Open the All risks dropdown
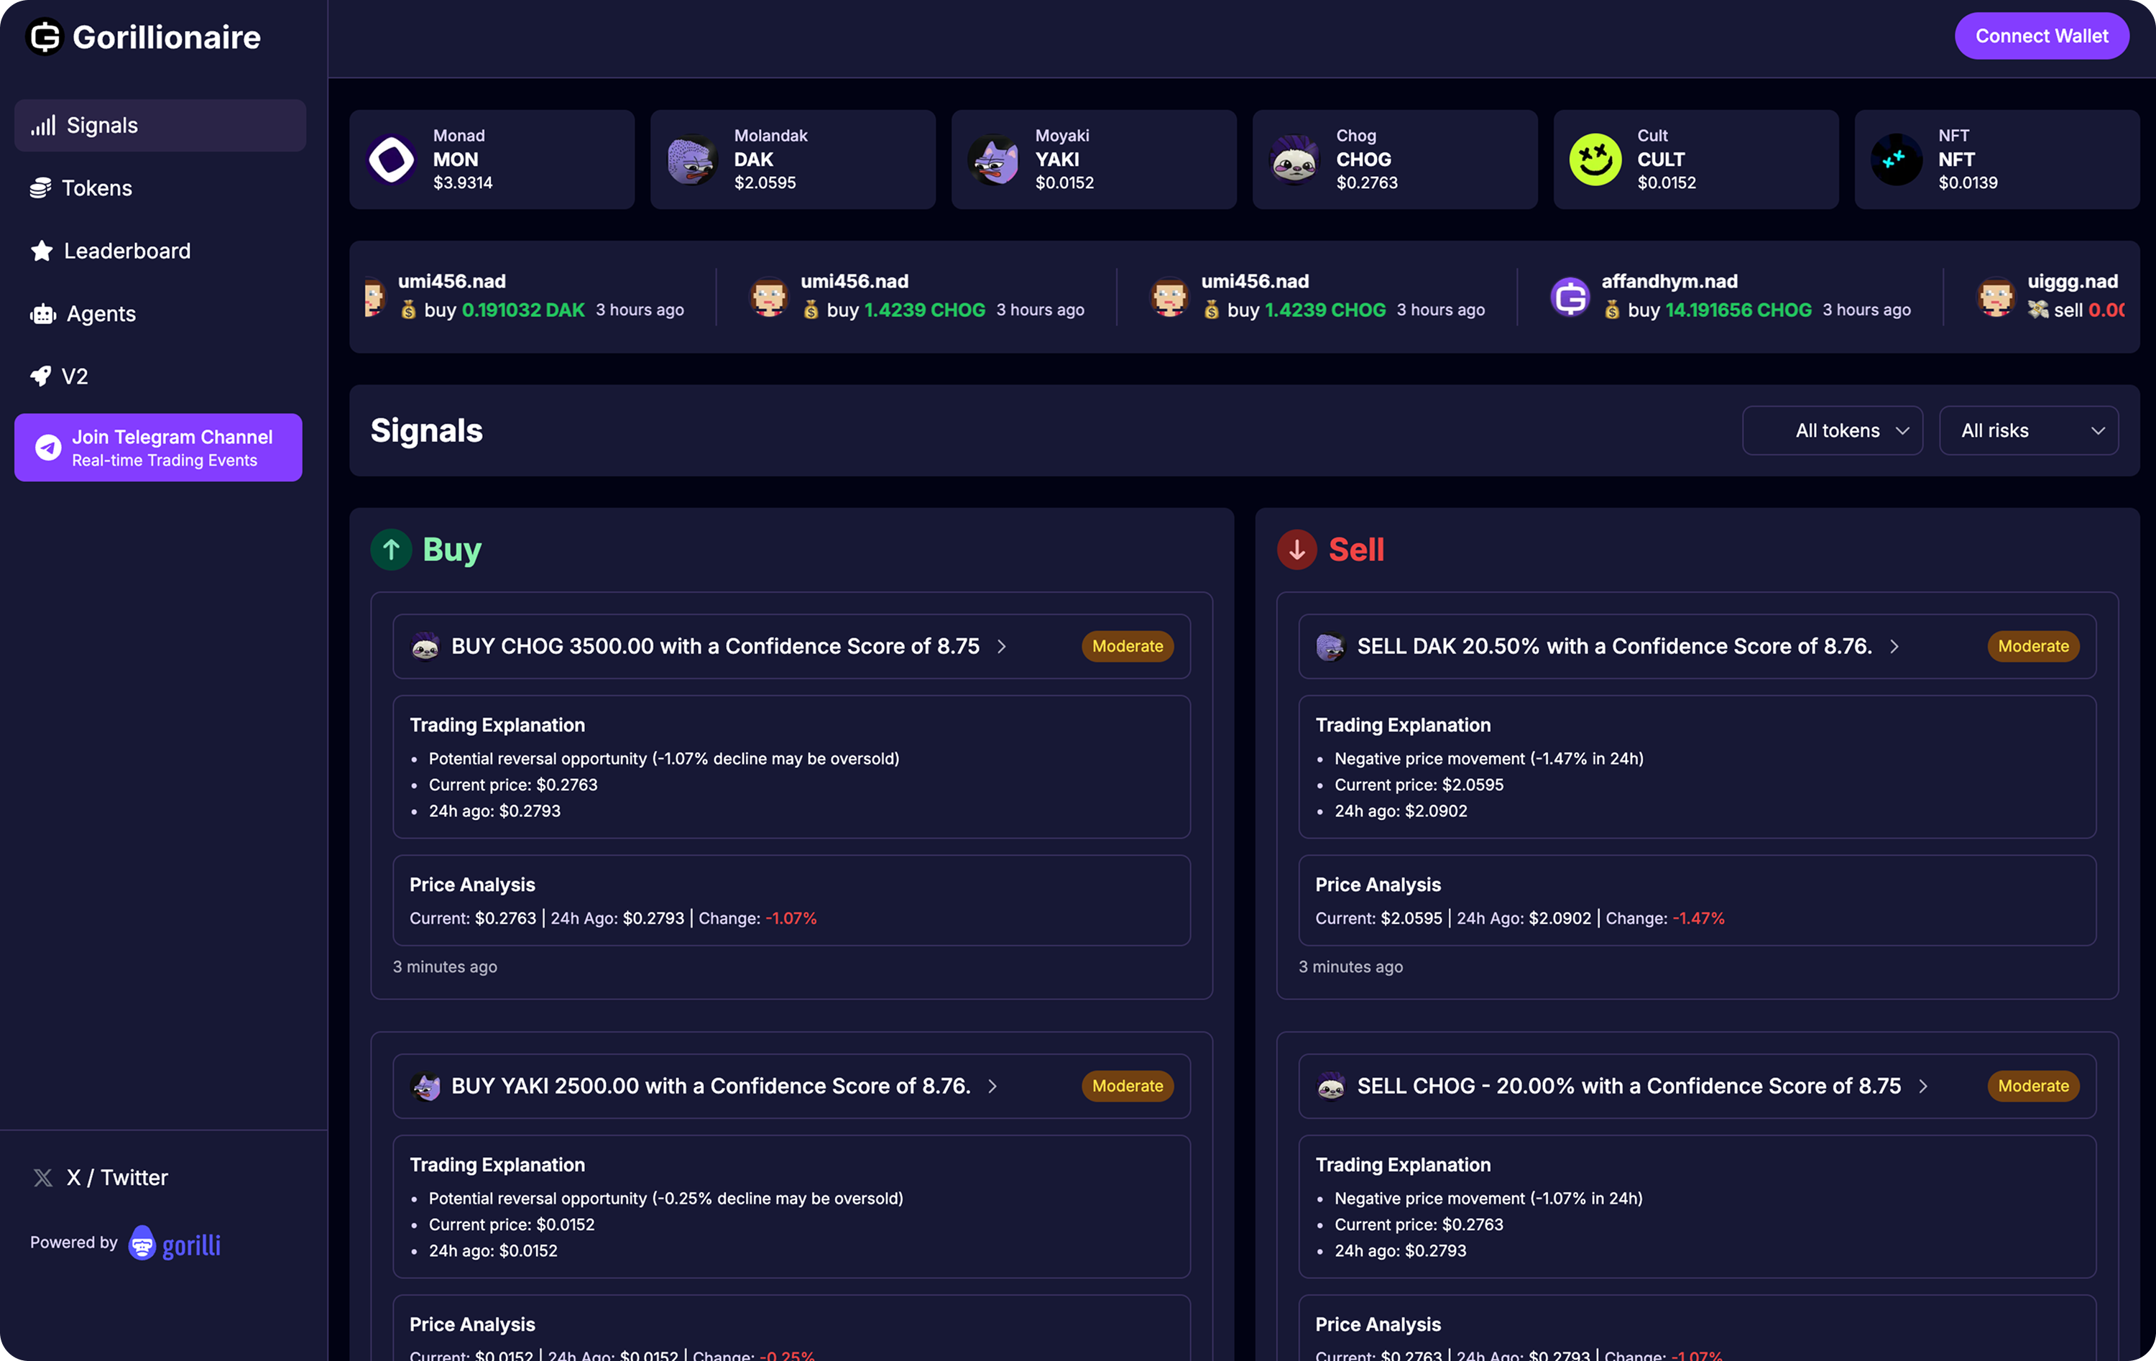2156x1361 pixels. (x=2028, y=430)
